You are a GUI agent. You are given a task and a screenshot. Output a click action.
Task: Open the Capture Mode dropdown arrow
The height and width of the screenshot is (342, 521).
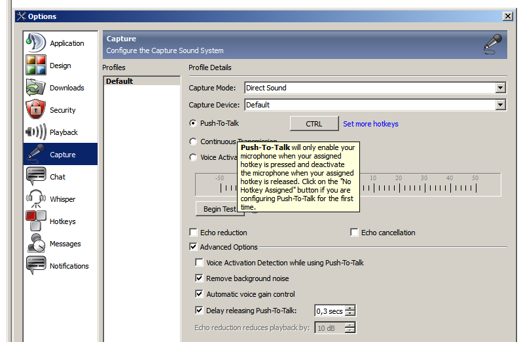[x=501, y=88]
